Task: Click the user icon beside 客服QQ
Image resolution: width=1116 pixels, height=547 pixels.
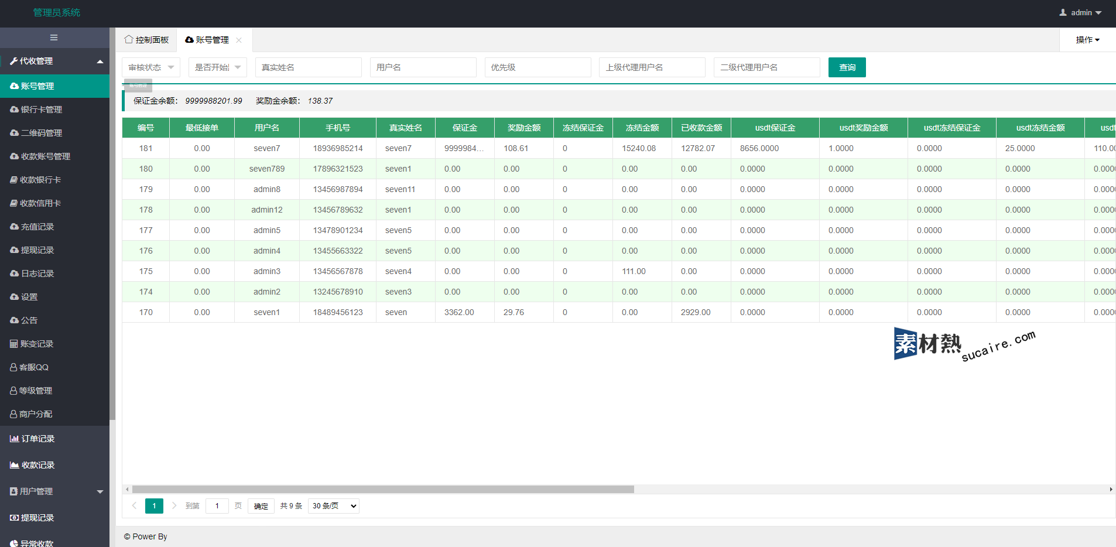Action: click(13, 367)
